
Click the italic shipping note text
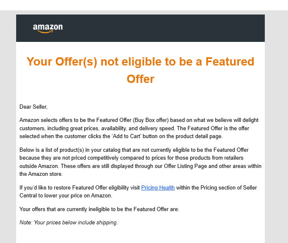tap(68, 223)
